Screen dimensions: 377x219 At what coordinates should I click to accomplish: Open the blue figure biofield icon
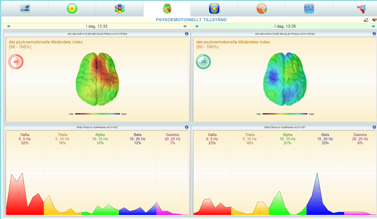[x=214, y=8]
